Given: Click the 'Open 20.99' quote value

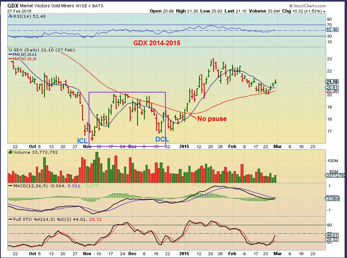Looking at the screenshot, I should (162, 11).
